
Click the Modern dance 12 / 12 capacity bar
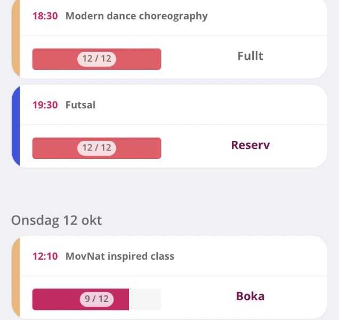pyautogui.click(x=96, y=59)
